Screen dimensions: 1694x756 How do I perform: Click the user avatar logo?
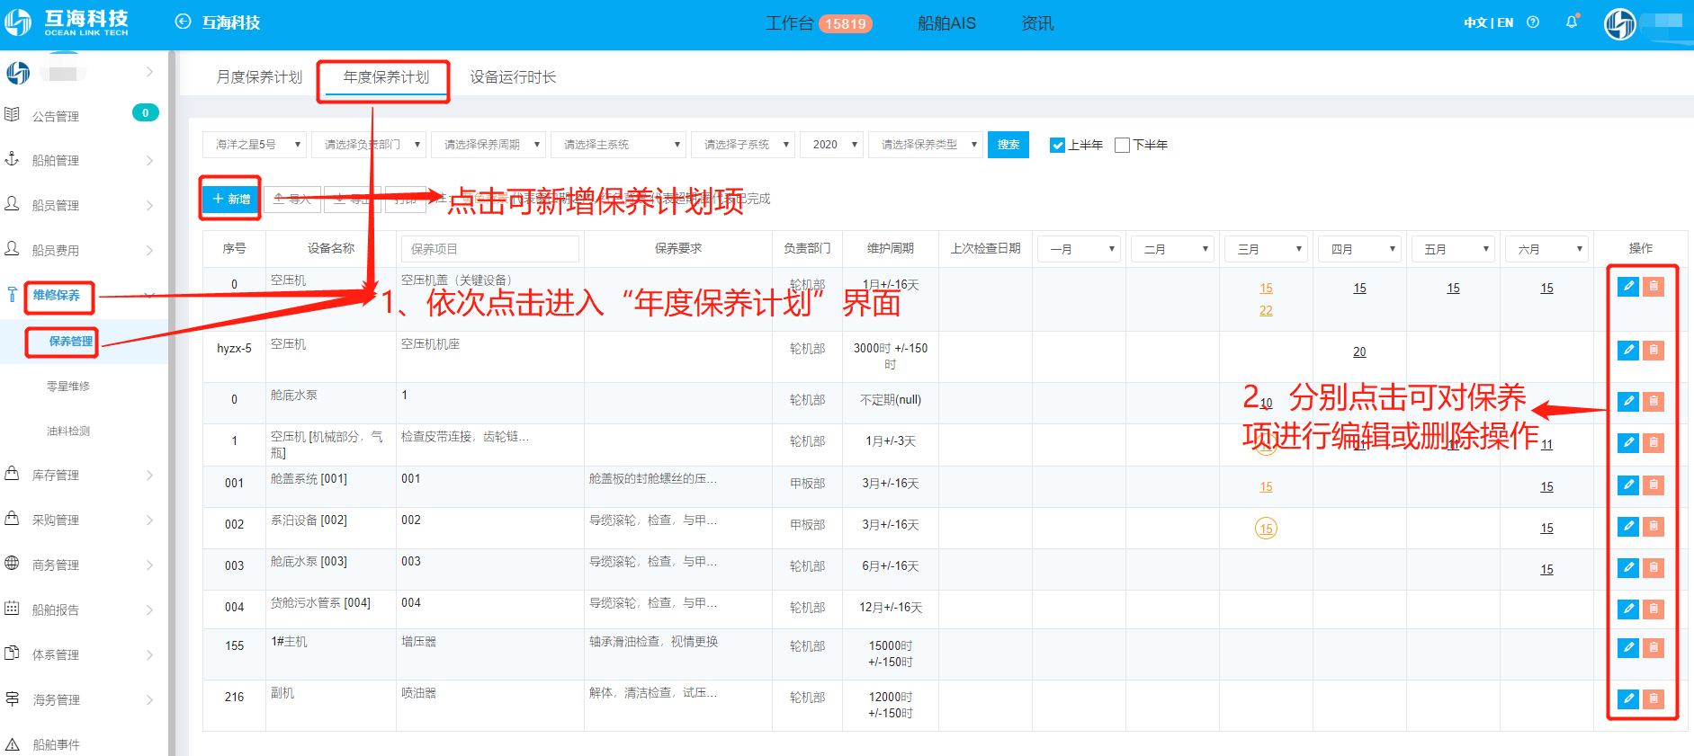pos(1620,23)
